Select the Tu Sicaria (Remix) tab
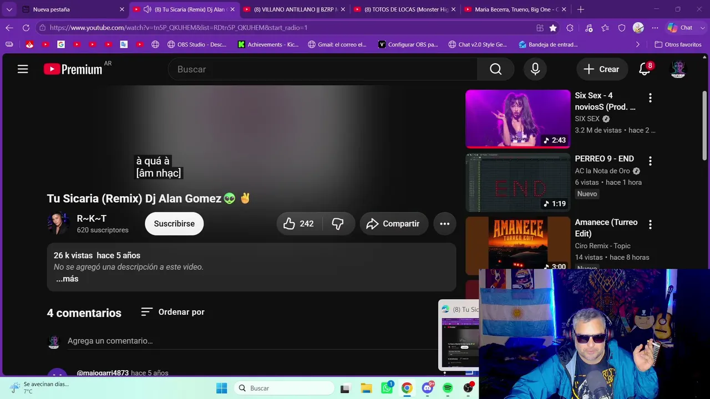Viewport: 710px width, 399px height. point(184,9)
